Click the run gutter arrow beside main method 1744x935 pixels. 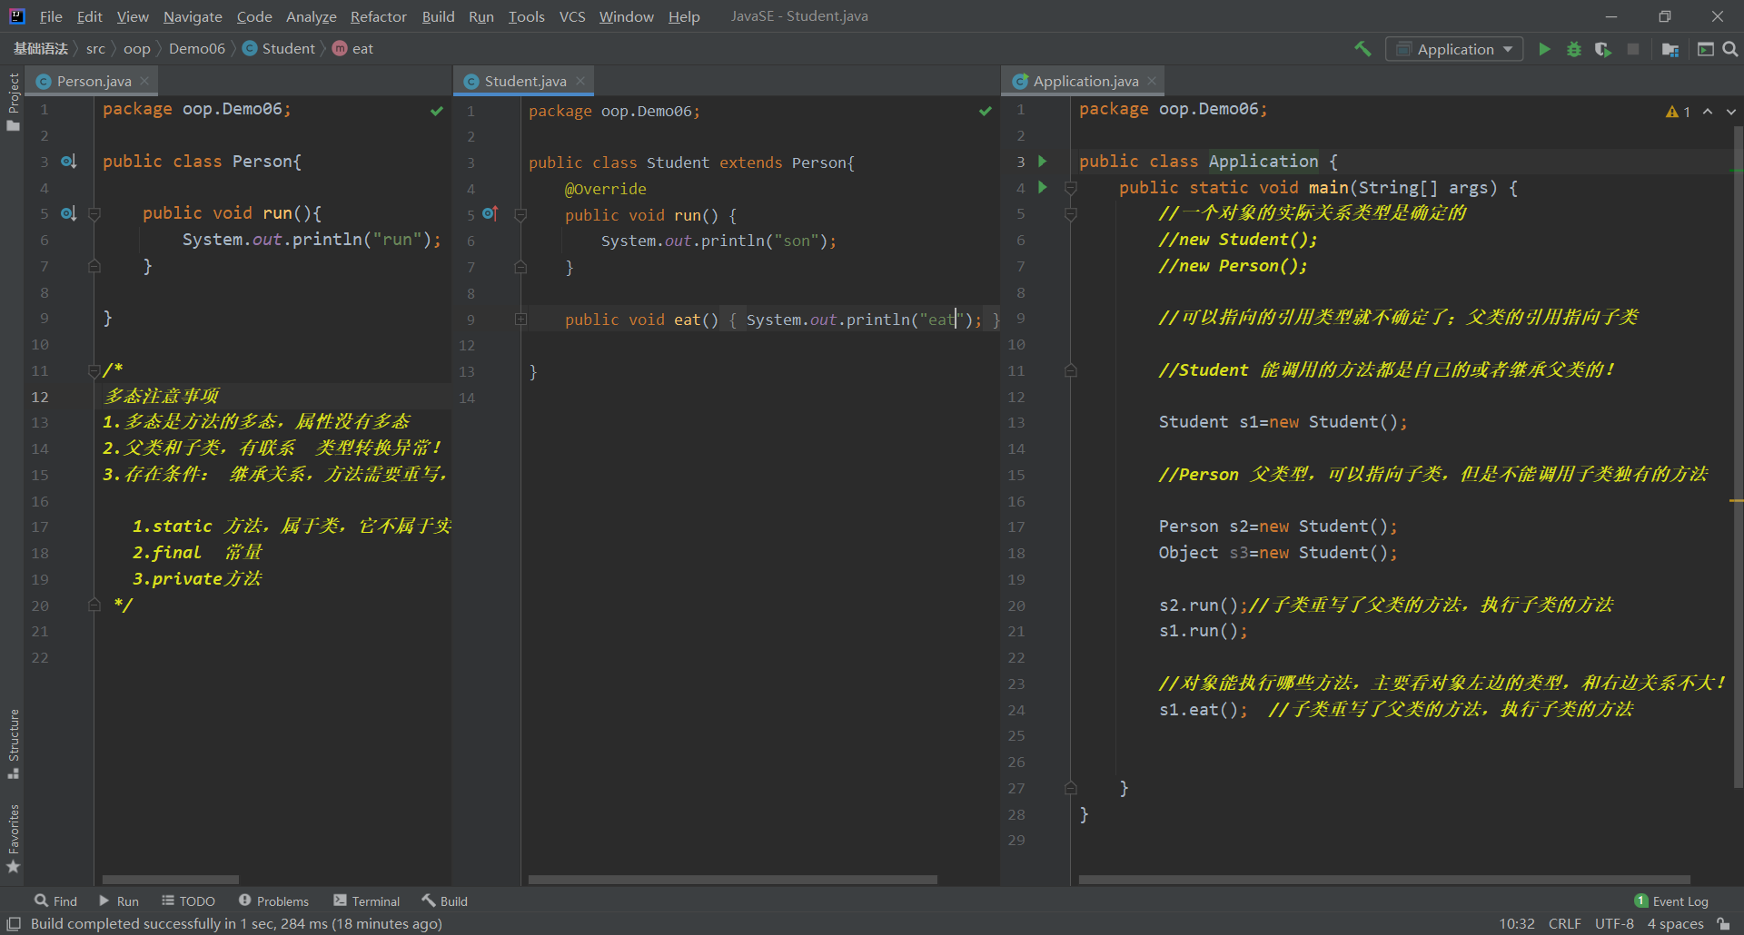pos(1043,187)
